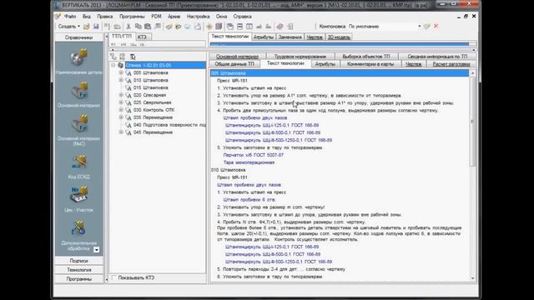Open the Общие данные ТП tab
The image size is (534, 300).
click(x=234, y=64)
